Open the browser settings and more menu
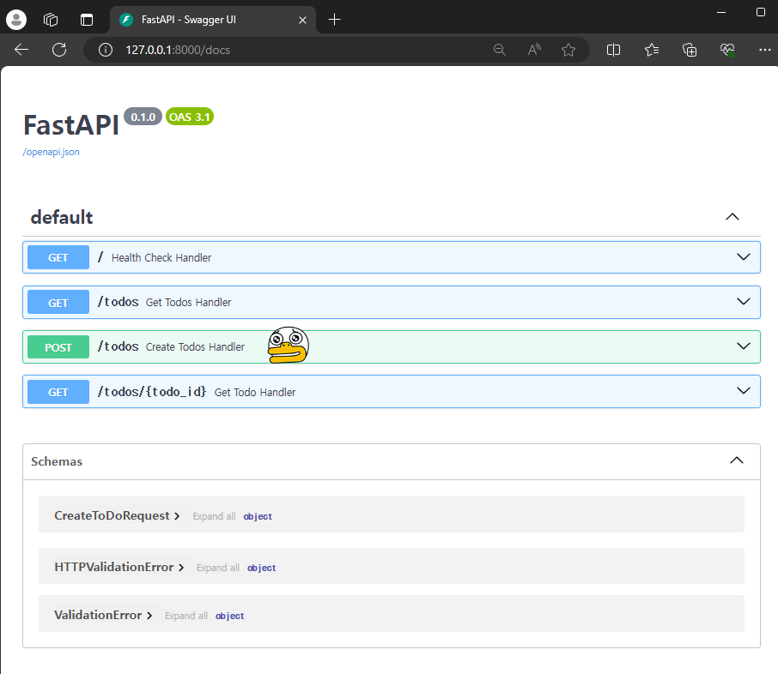Viewport: 778px width, 674px height. pos(764,50)
